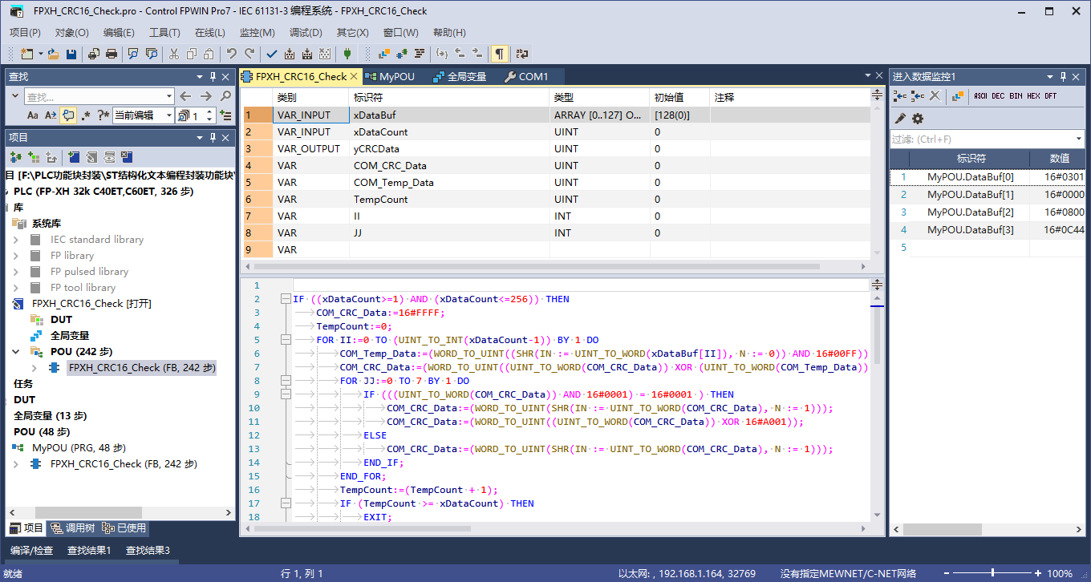Screen dimensions: 1091x582
Task: Click the blue checkmark check icon
Action: pos(271,54)
